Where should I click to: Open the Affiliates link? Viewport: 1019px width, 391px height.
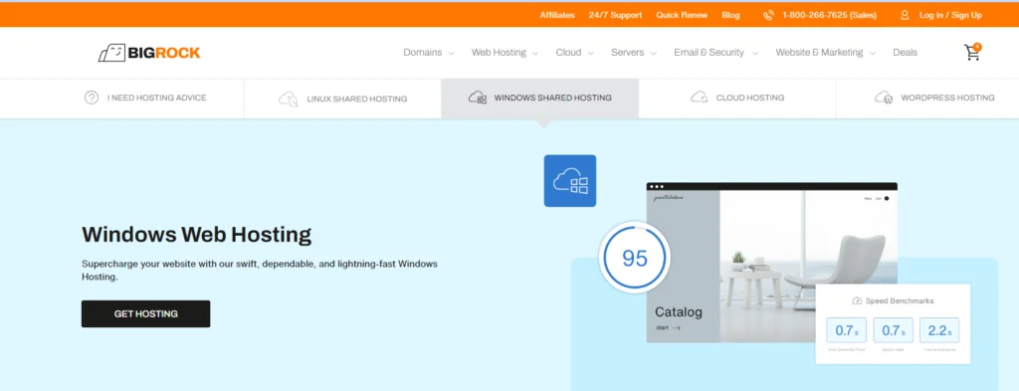(x=557, y=15)
